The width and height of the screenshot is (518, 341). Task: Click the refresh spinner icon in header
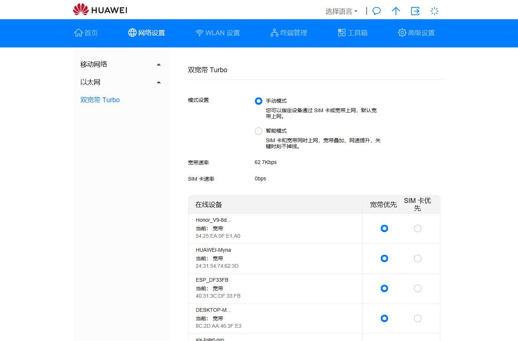pos(434,11)
